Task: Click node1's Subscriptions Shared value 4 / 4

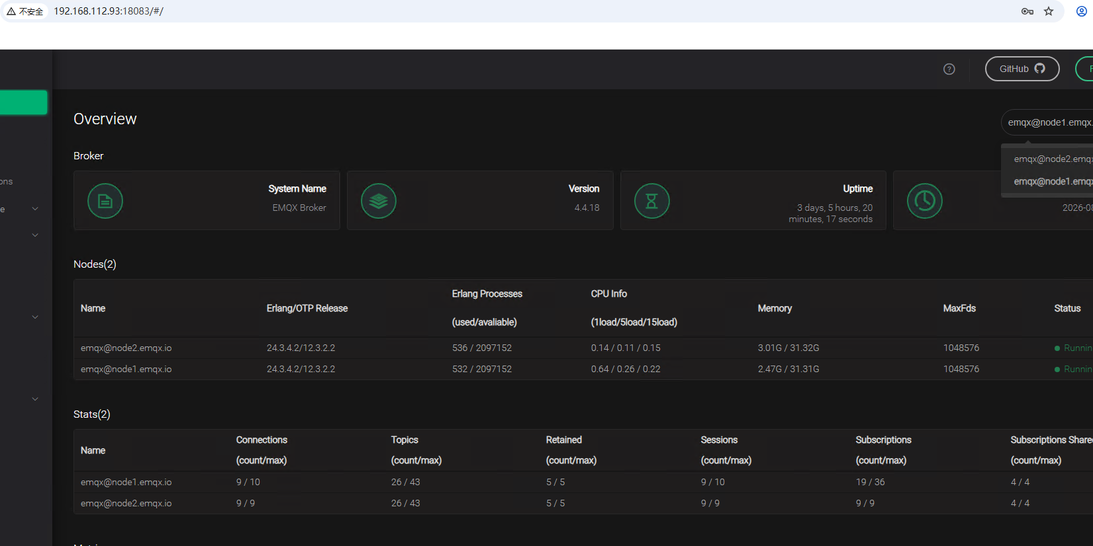Action: pos(1020,482)
